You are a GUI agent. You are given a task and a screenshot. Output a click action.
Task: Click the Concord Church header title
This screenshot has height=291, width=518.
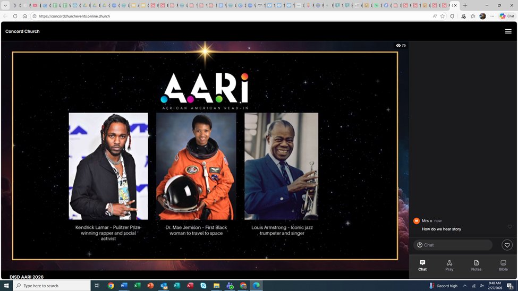coord(22,31)
